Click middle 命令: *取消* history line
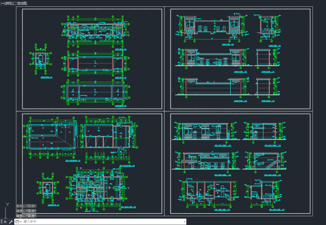The width and height of the screenshot is (326, 225). point(26,211)
